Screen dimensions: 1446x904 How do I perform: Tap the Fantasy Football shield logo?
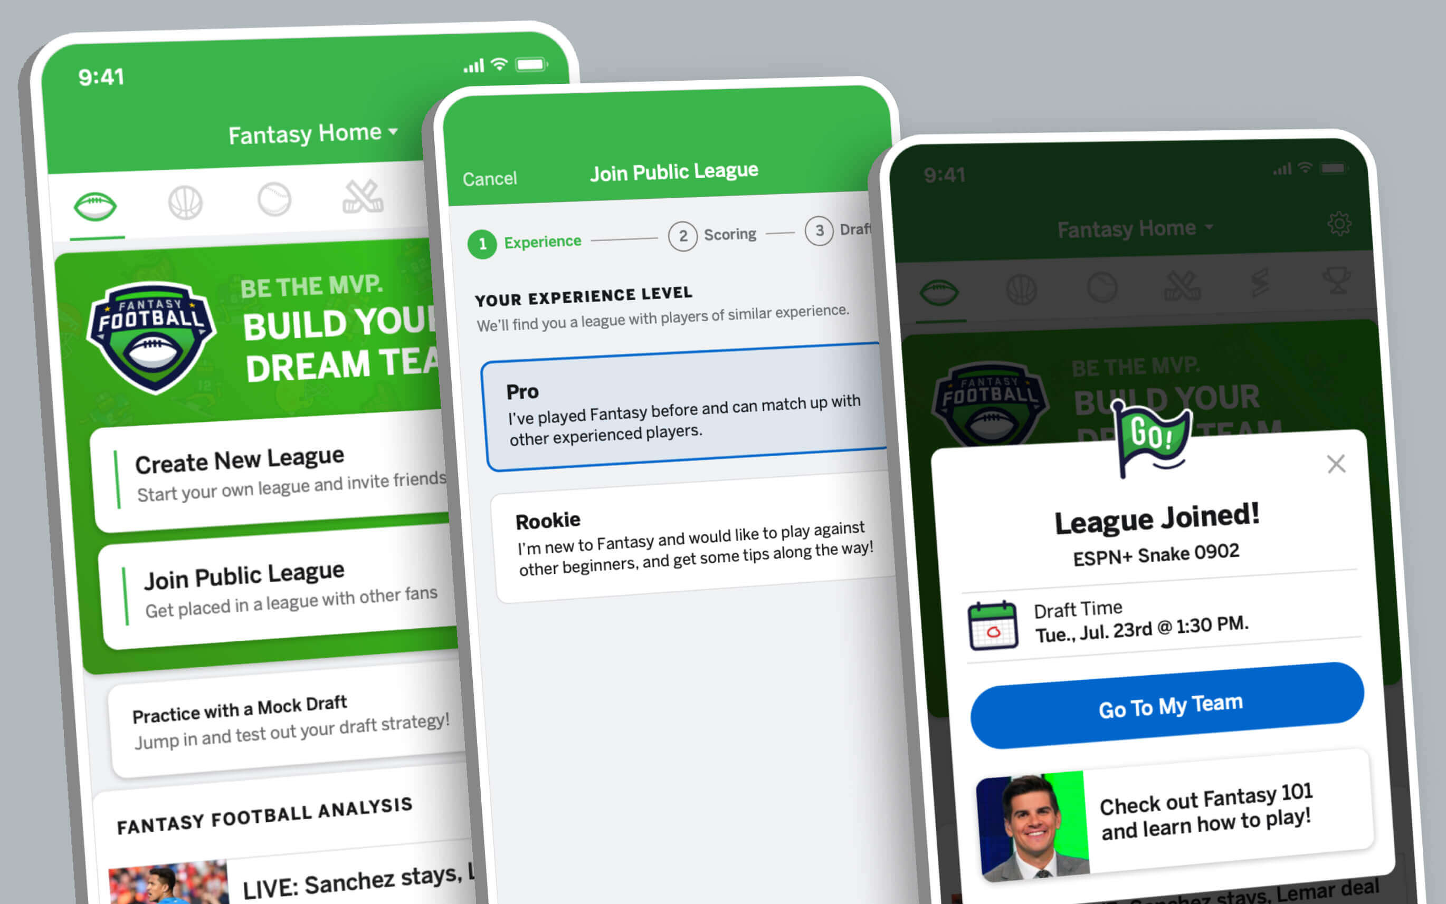[x=151, y=333]
